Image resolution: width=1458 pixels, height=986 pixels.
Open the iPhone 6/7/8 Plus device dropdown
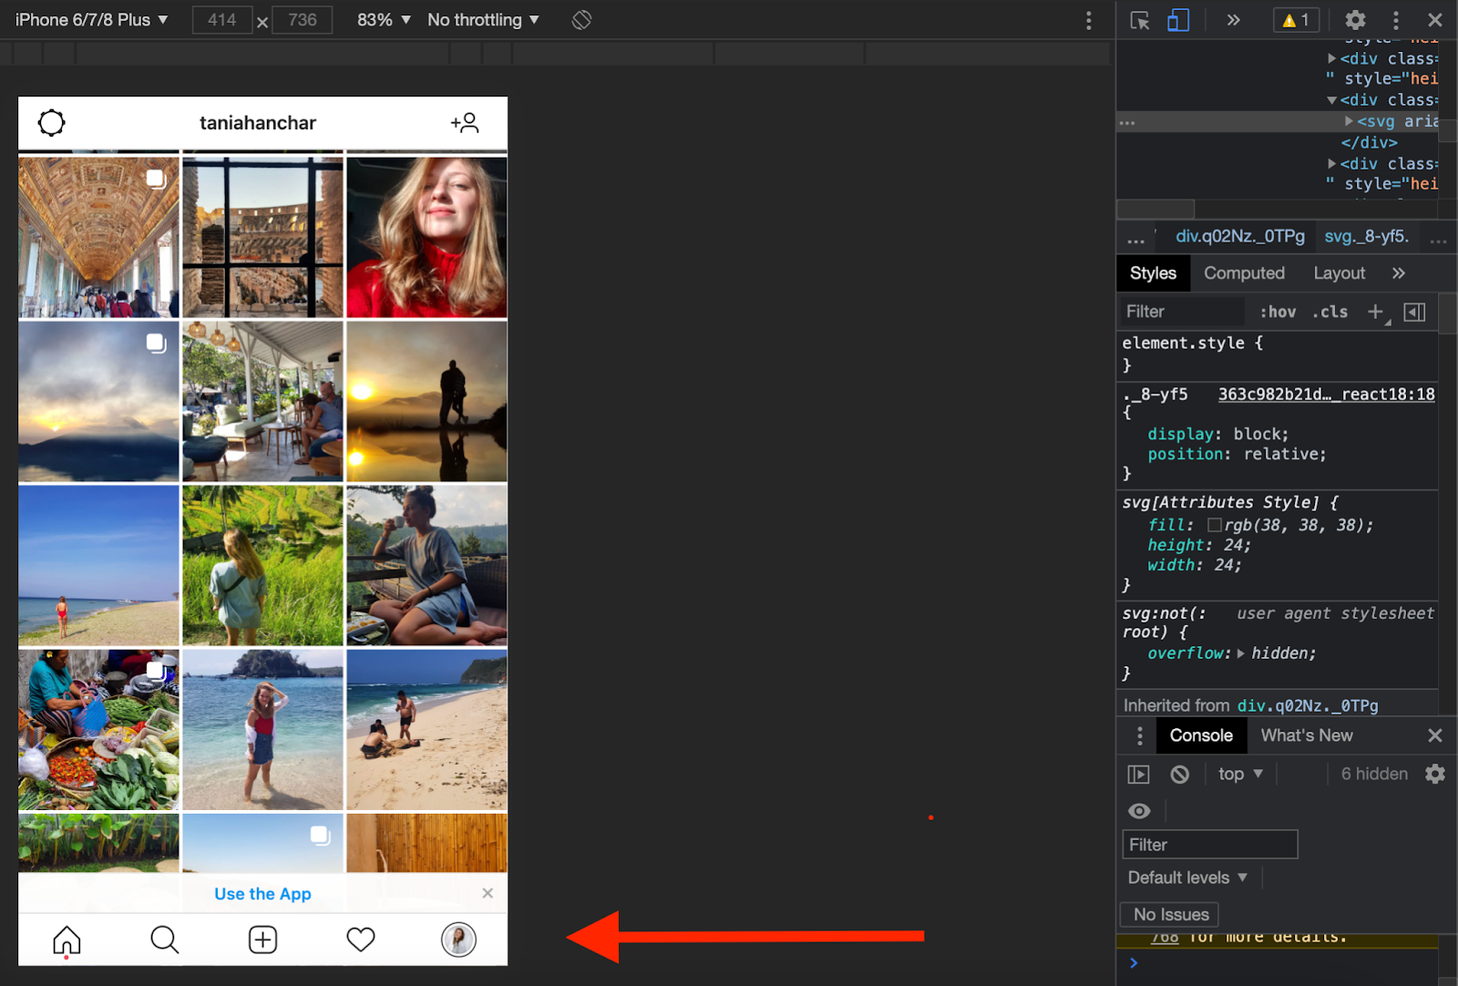91,20
